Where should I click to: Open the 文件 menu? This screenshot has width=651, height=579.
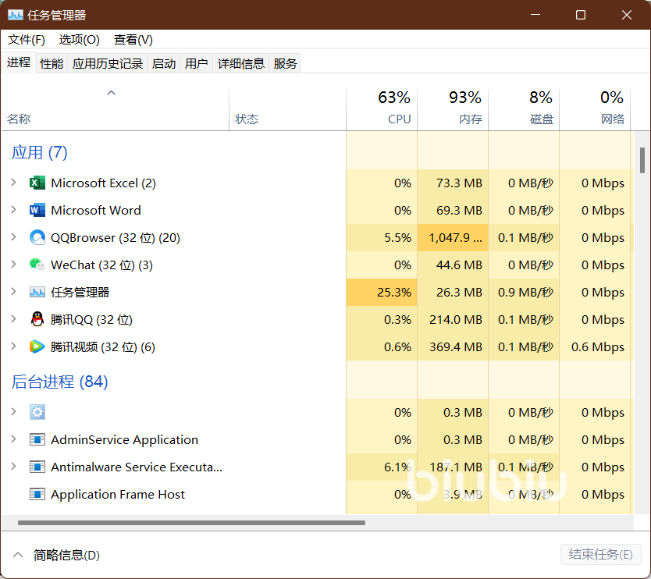(26, 39)
